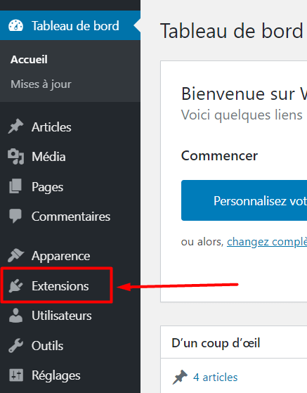Click the Commentaires speech bubble icon

(15, 216)
